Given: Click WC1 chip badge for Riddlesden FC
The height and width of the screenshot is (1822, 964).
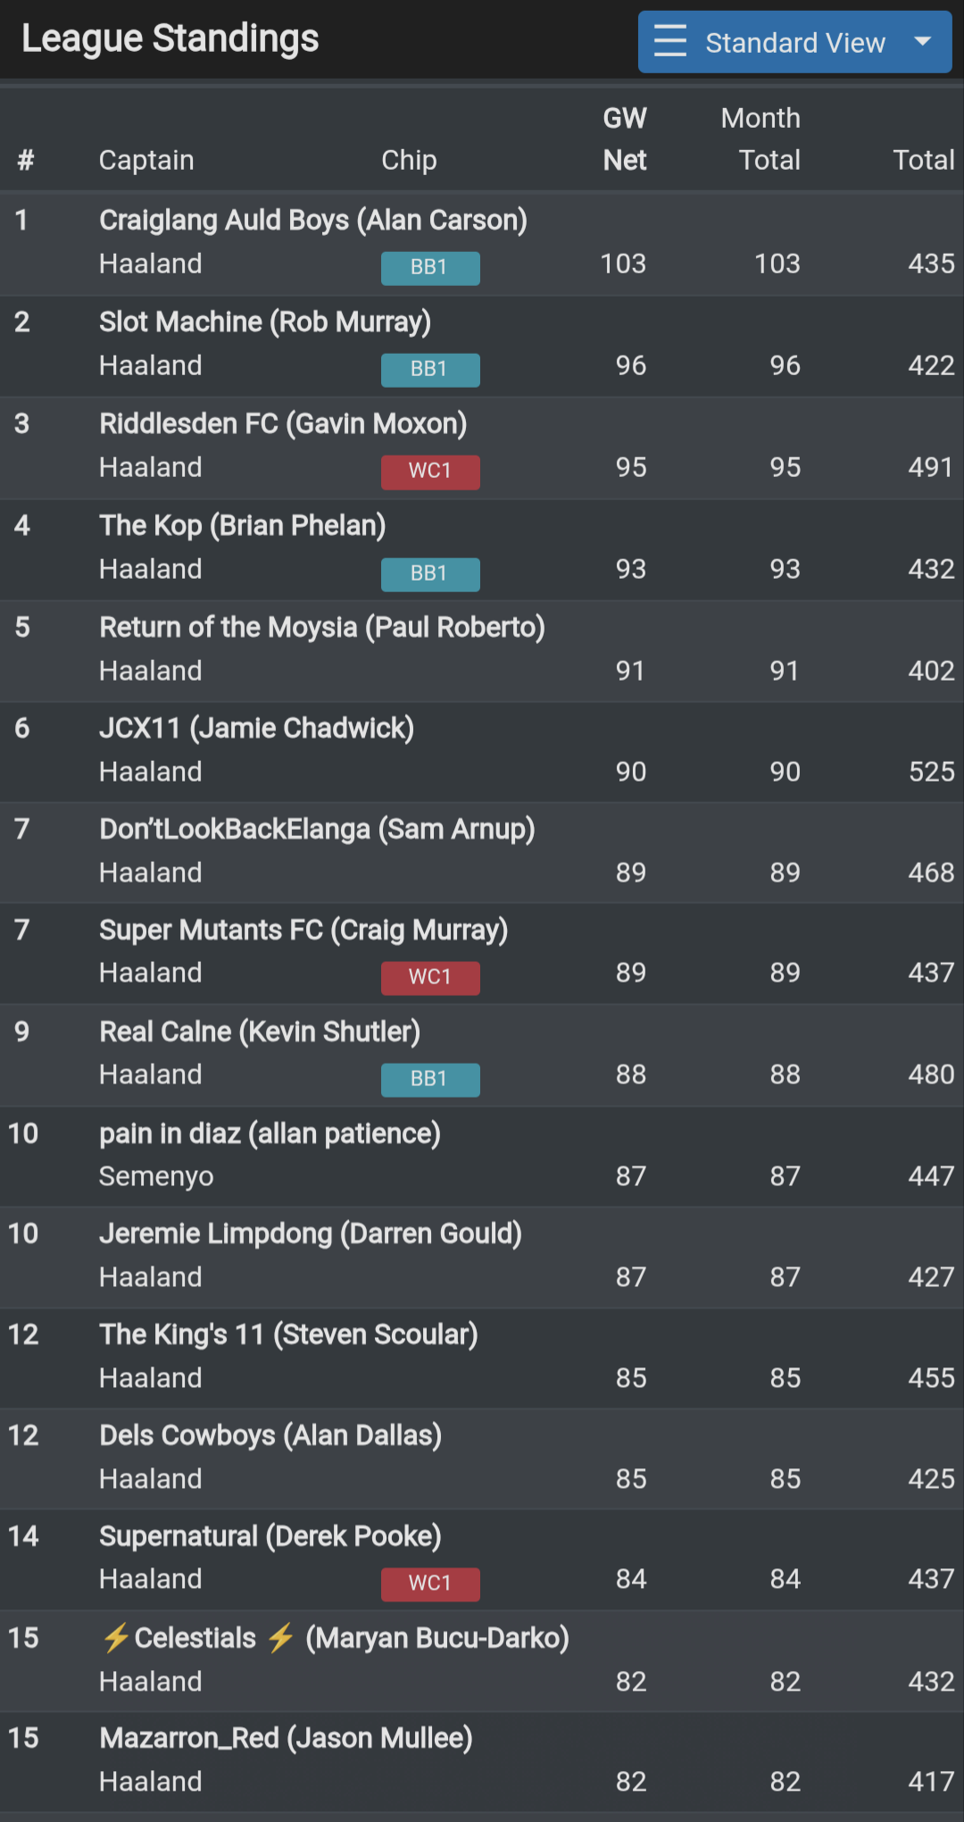Looking at the screenshot, I should (x=430, y=471).
